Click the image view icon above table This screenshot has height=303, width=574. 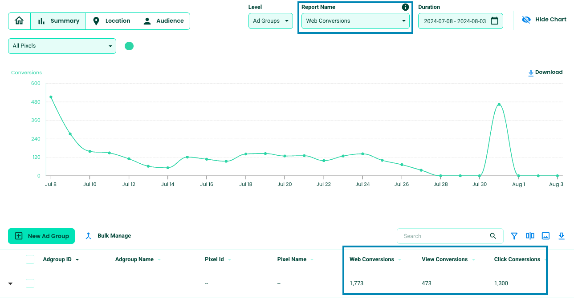click(x=546, y=236)
